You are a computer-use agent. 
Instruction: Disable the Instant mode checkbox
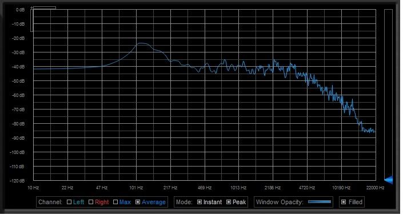(x=199, y=202)
